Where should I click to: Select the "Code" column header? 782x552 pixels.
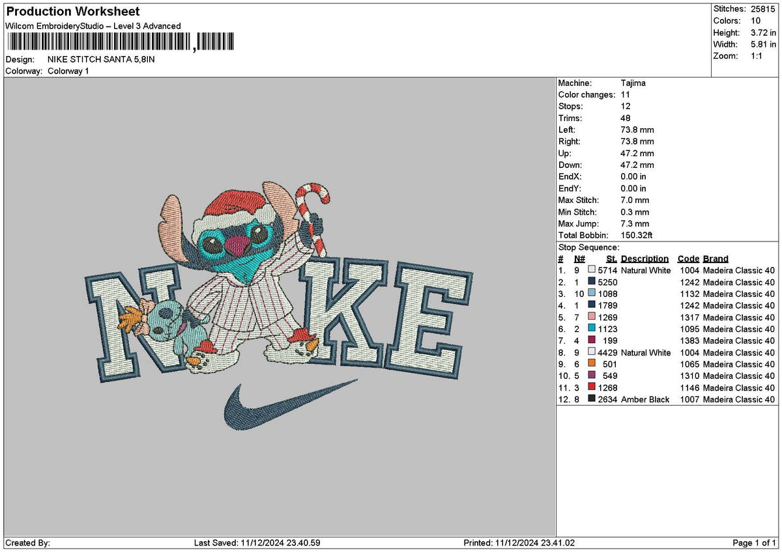pyautogui.click(x=688, y=259)
